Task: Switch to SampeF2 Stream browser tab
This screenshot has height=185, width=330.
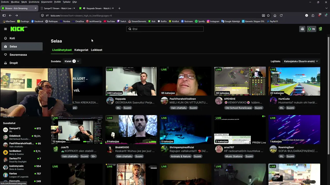Action: (x=58, y=8)
